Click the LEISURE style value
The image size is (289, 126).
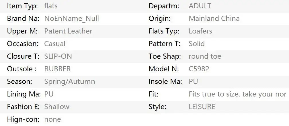click(x=202, y=107)
